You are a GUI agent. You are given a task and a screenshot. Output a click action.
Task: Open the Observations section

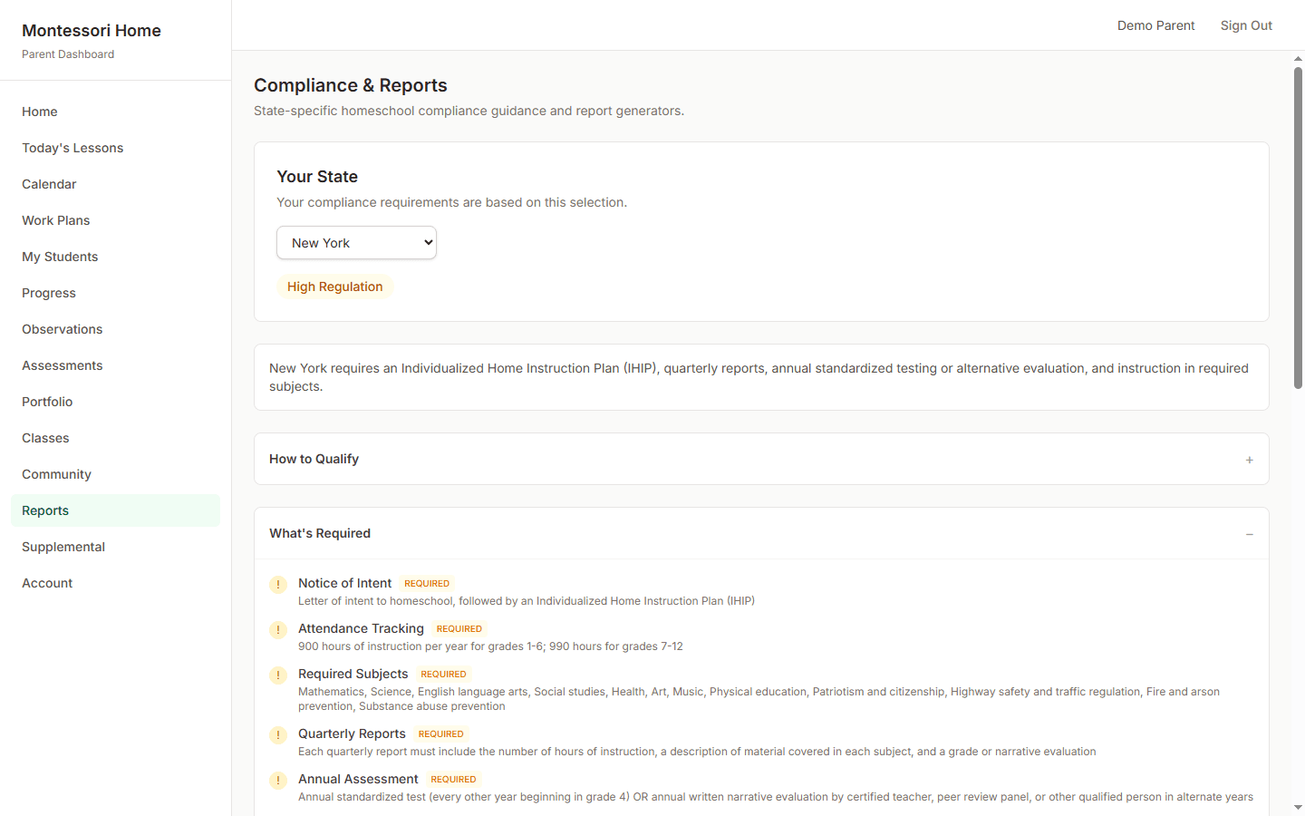[x=62, y=329]
